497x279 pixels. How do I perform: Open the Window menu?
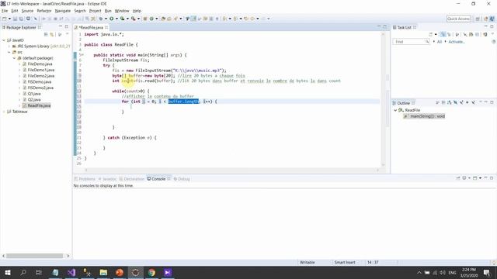122,11
